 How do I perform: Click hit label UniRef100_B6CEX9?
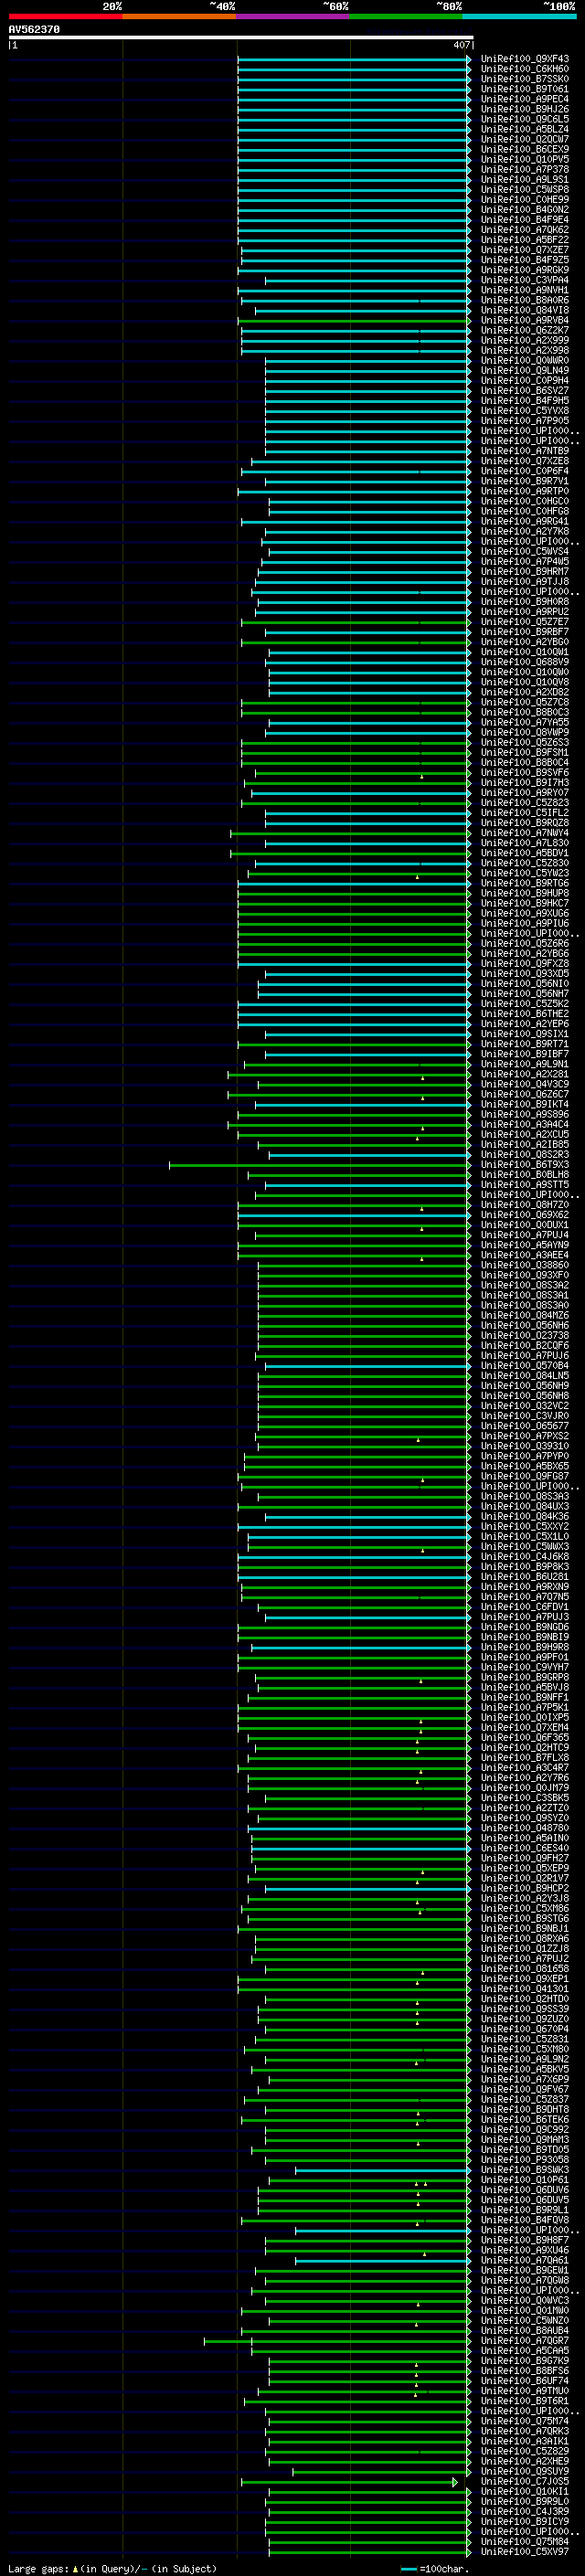tap(525, 149)
